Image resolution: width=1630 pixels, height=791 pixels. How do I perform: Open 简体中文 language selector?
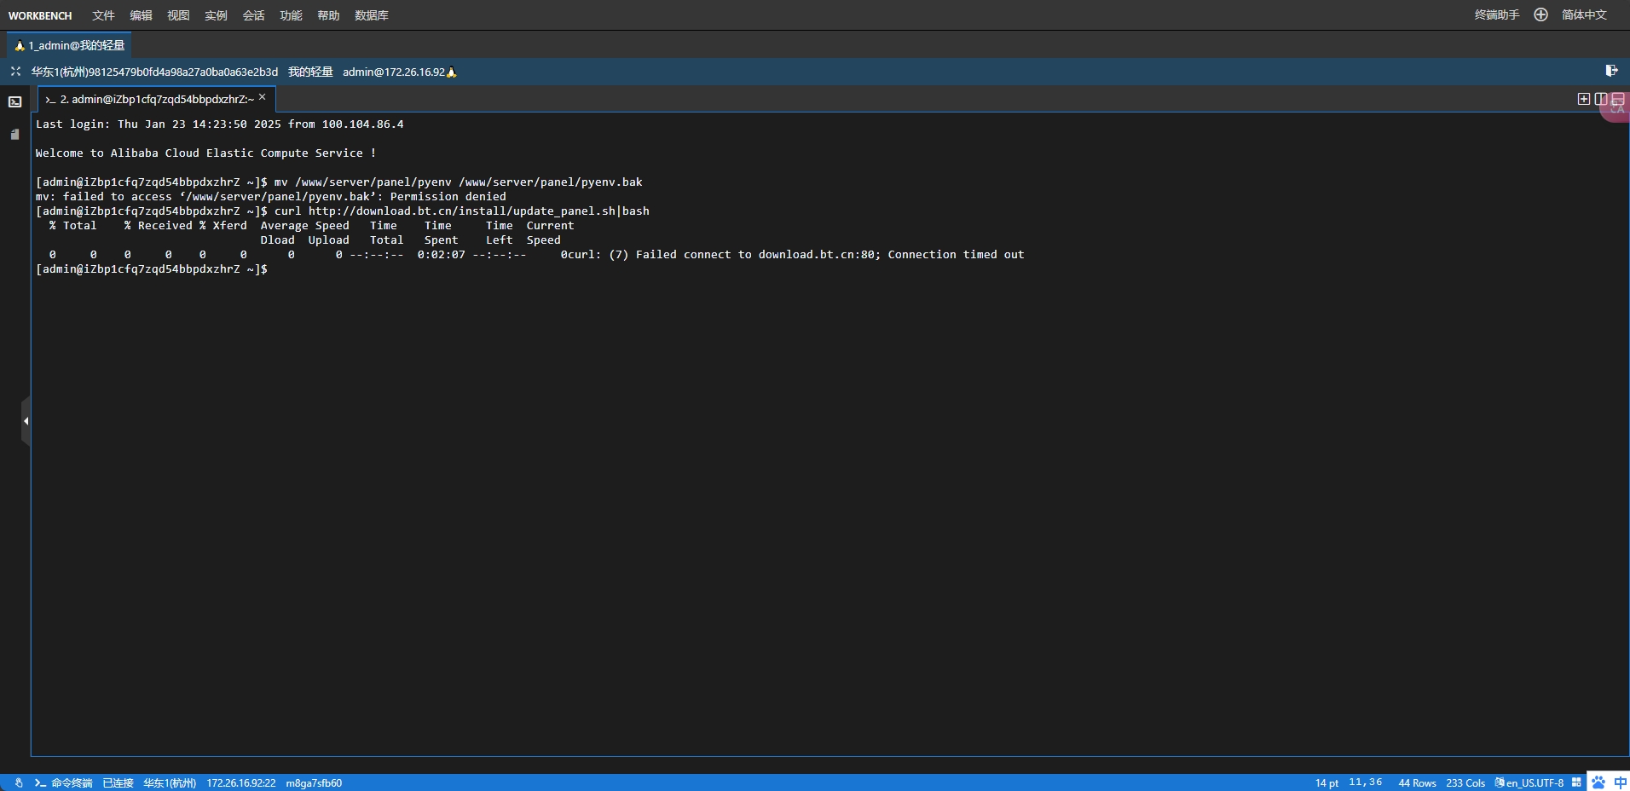pos(1584,14)
